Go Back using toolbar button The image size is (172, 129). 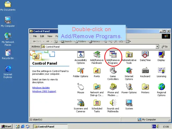pyautogui.click(x=37, y=41)
